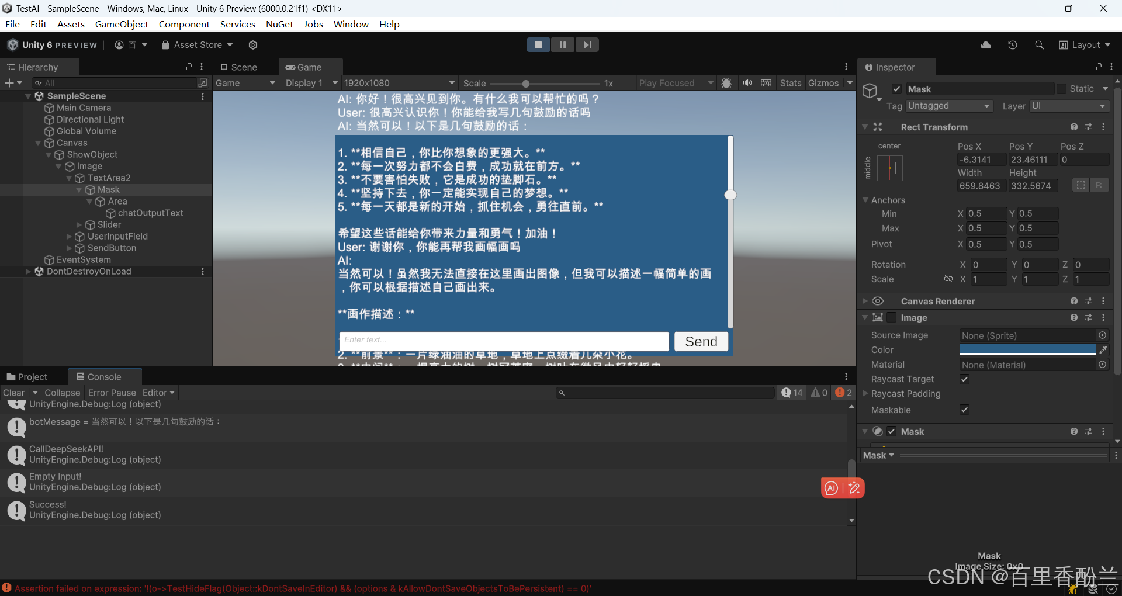Mute audio in the Game view
Screen dimensions: 1122x596
[x=747, y=83]
